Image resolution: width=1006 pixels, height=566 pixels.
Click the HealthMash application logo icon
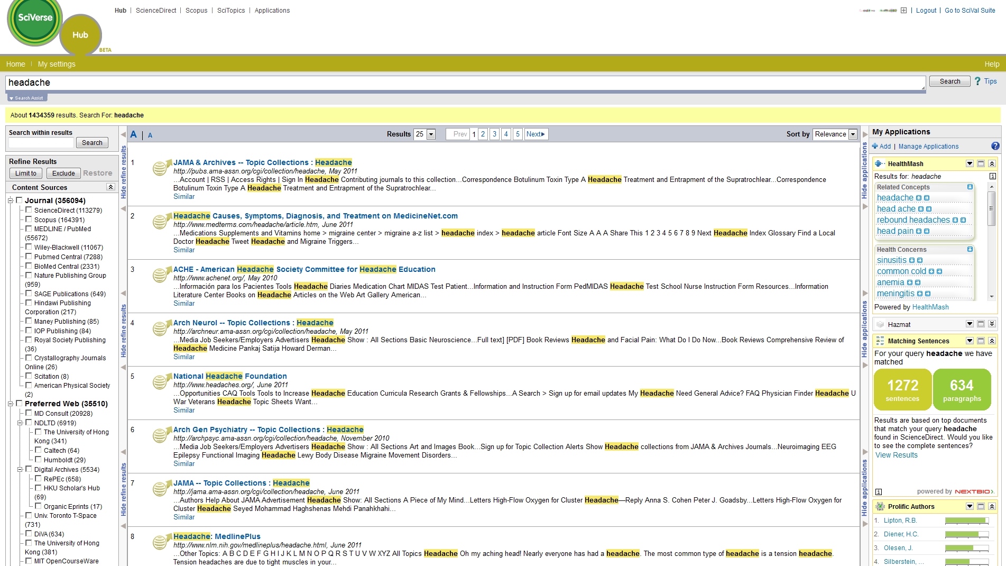coord(880,163)
